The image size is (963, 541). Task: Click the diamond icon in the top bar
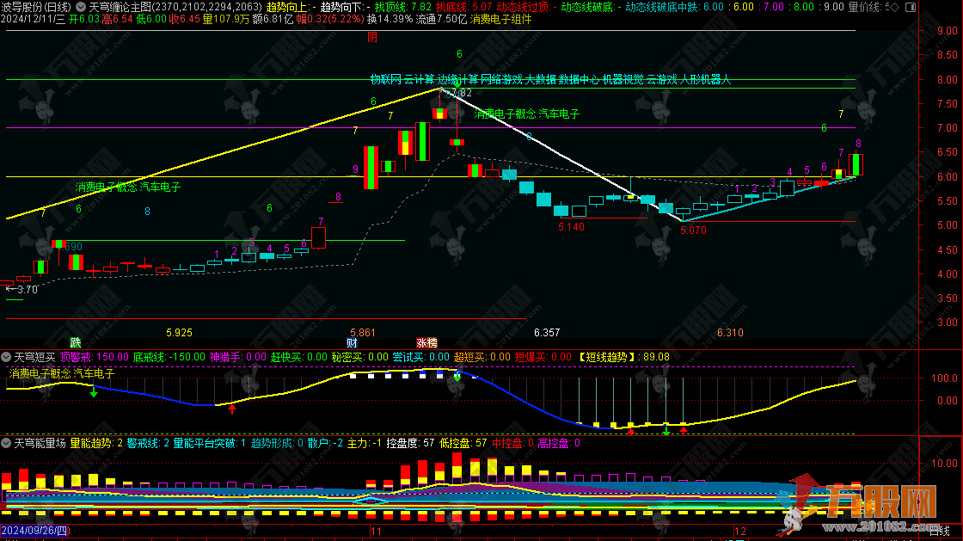tap(894, 8)
